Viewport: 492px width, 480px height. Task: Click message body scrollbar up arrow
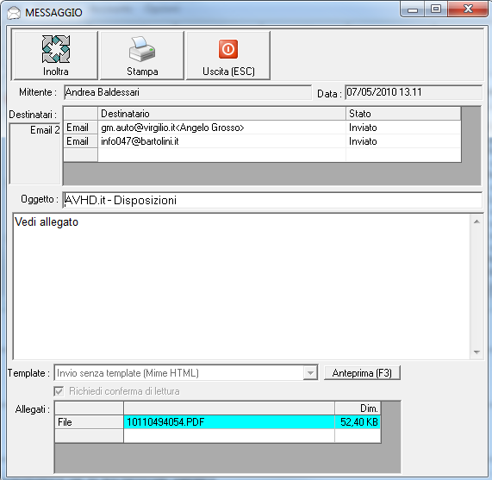point(476,221)
